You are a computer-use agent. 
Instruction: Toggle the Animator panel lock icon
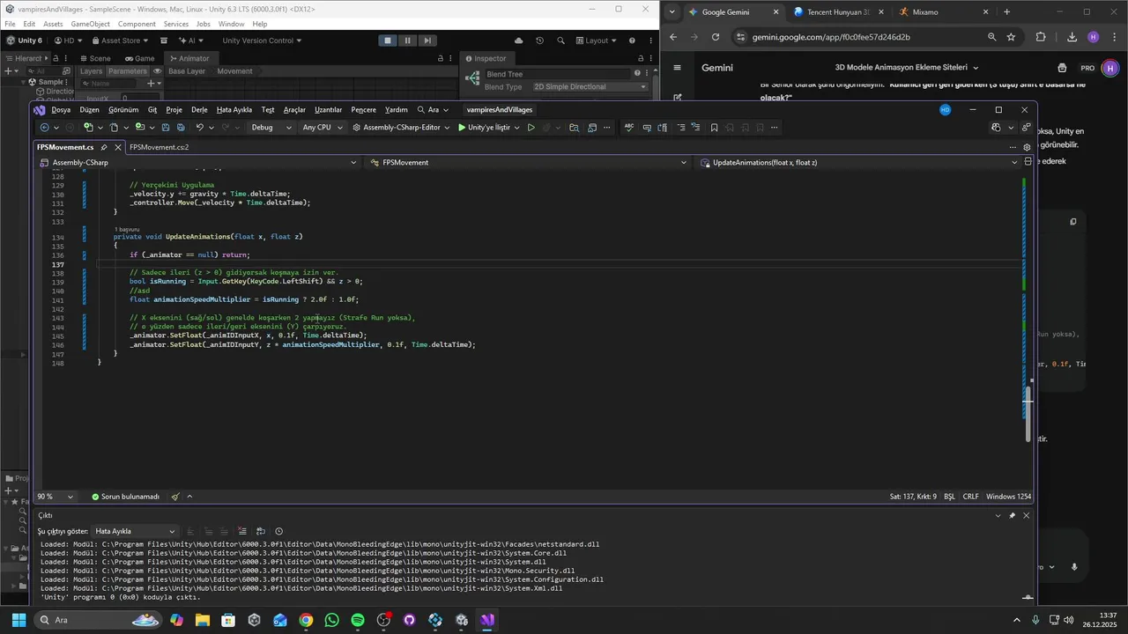click(x=440, y=58)
